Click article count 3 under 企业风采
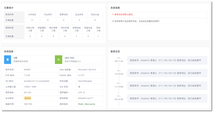214x113 pixels. coord(79,20)
